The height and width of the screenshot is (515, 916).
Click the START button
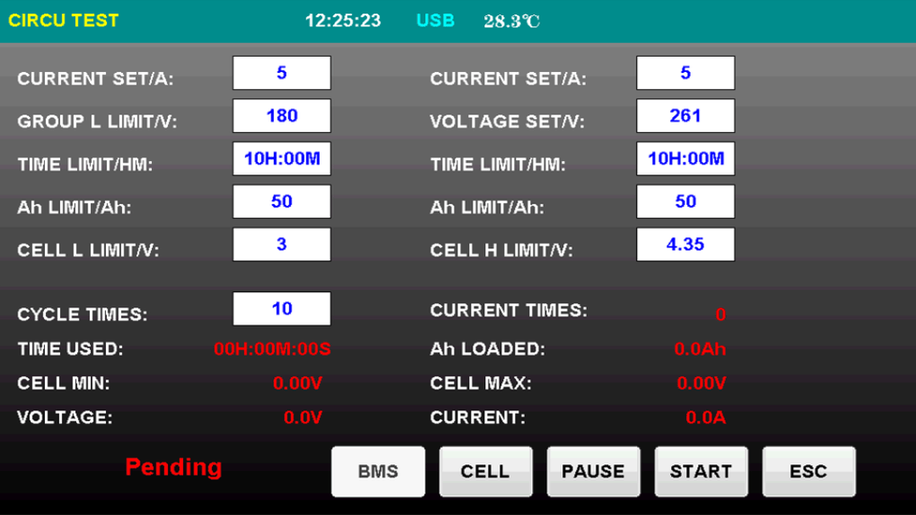(701, 472)
